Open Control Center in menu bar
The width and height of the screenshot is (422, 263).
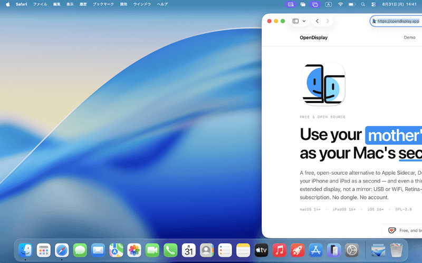[373, 4]
